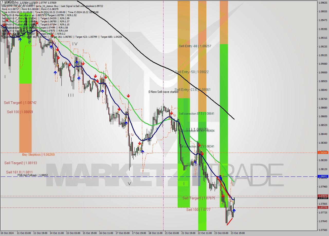The width and height of the screenshot is (329, 236).
Task: Click the 'Sell Target1 | 1.07875' label
Action: click(199, 198)
